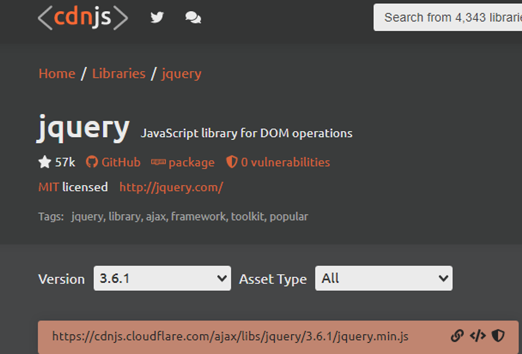522x354 pixels.
Task: Click the 'ajax,' tag
Action: tap(157, 217)
